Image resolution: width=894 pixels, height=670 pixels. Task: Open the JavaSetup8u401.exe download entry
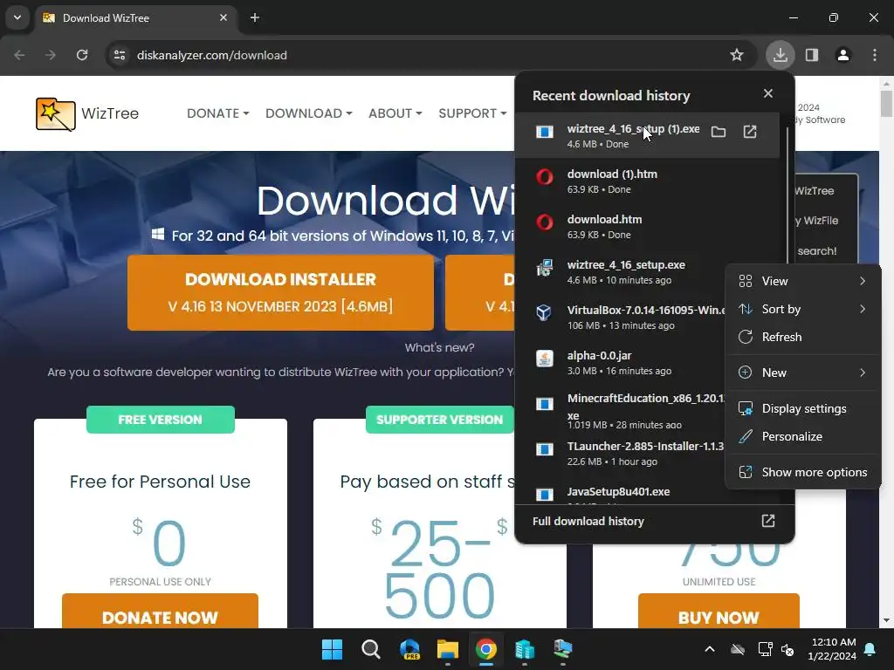619,492
